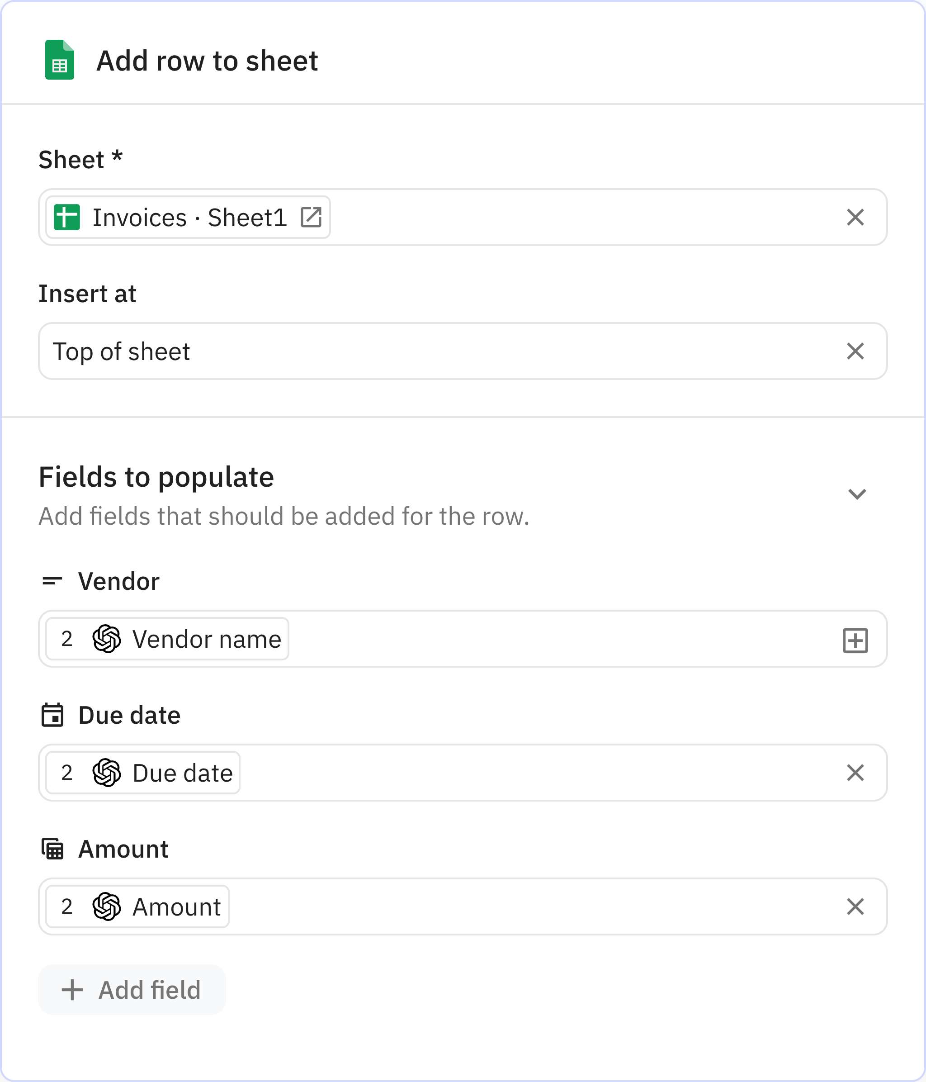
Task: Open the Sheet selection field
Action: [x=574, y=217]
